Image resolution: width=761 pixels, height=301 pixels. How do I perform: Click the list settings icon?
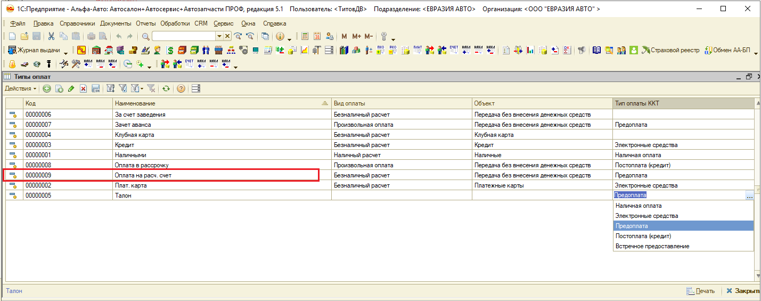[x=196, y=88]
